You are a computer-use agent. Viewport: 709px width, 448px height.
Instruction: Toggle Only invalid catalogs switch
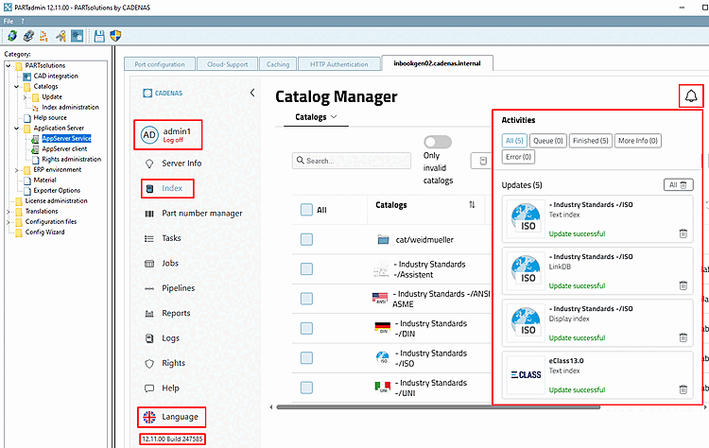click(x=438, y=142)
